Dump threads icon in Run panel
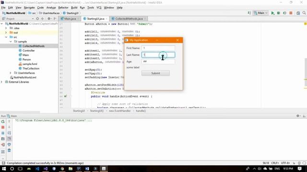Viewport: 307px width, 172px height. (x=3, y=139)
